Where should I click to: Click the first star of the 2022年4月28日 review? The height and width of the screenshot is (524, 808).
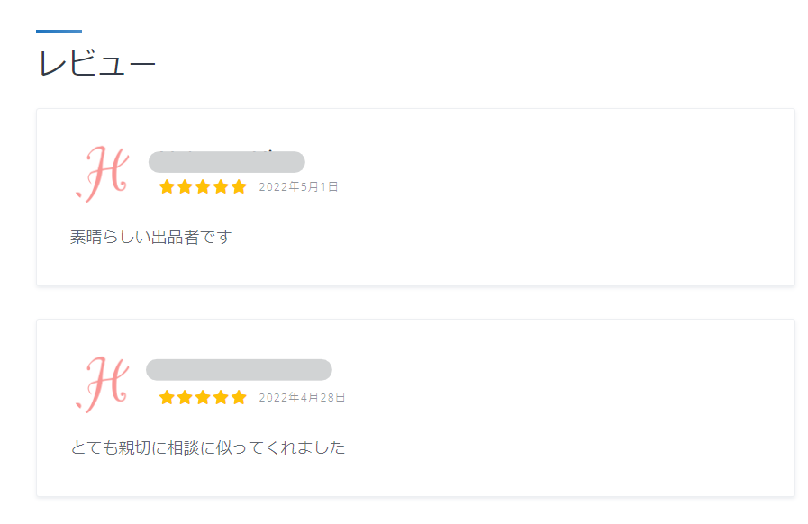(x=167, y=398)
